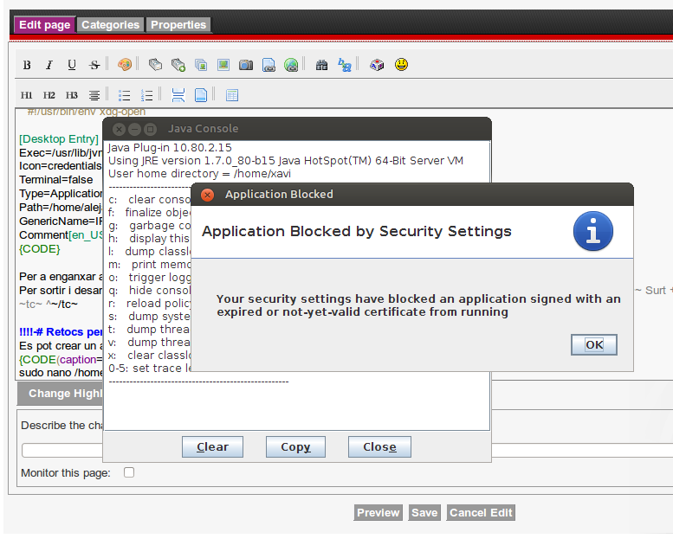Click Close button in Java Console
The image size is (673, 558).
[379, 446]
